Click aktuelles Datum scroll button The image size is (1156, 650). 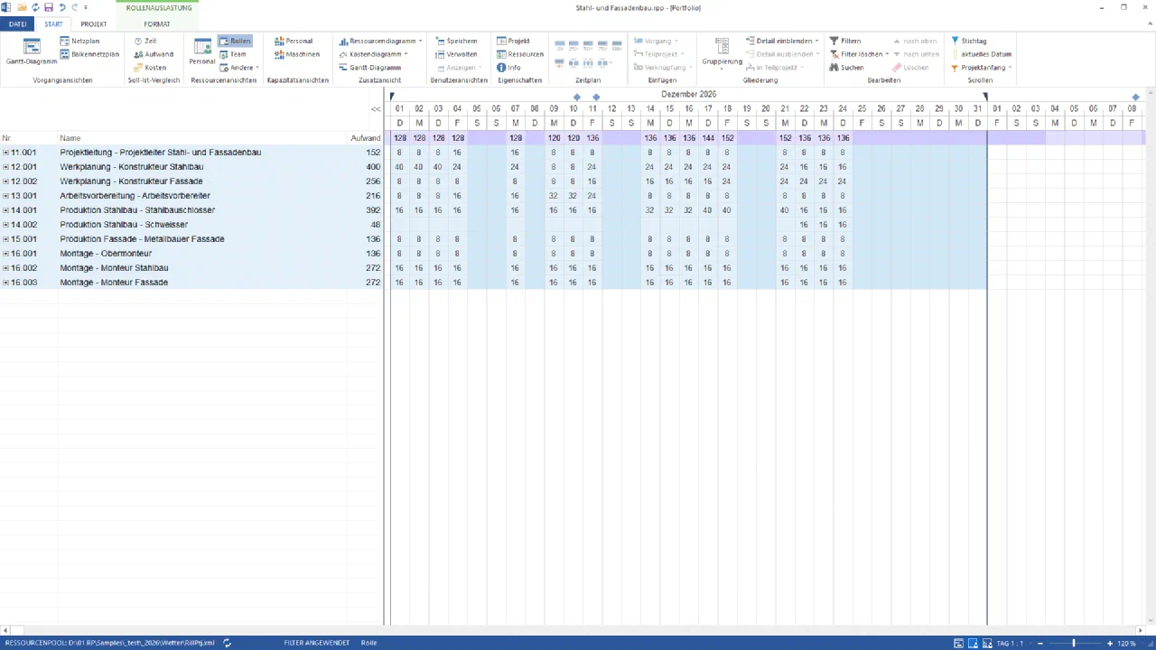click(980, 54)
